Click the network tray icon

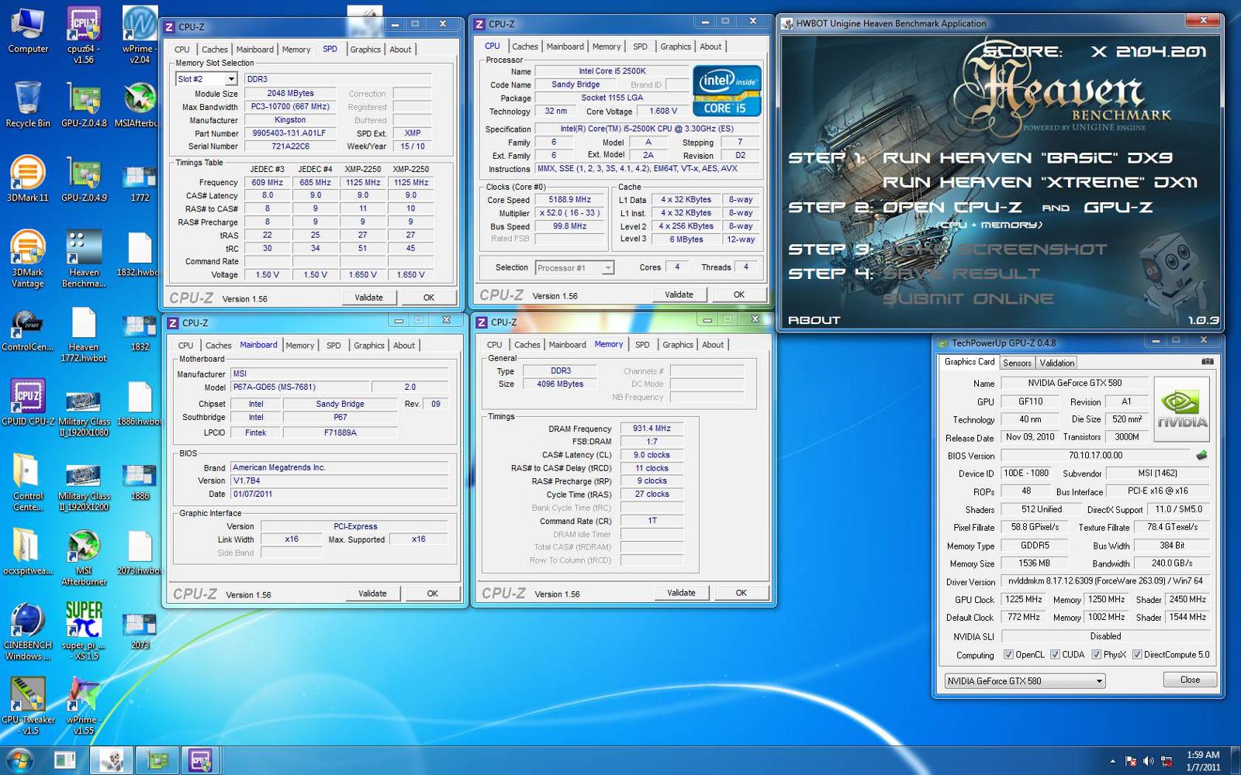pyautogui.click(x=1166, y=761)
